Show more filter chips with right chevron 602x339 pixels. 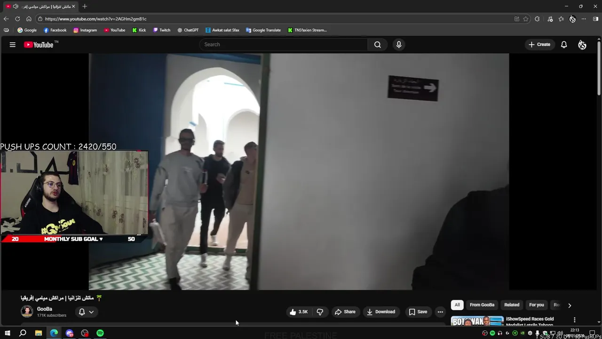pyautogui.click(x=570, y=305)
